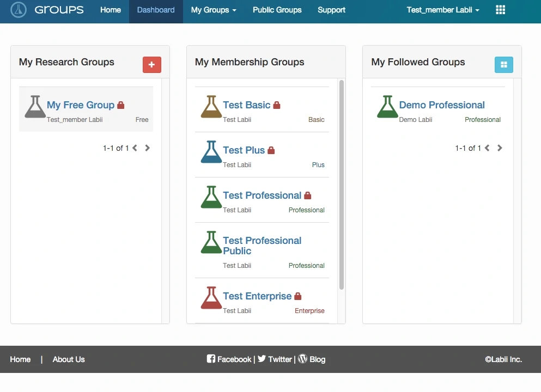Screen dimensions: 541x392
Task: Click the brown flask icon for Test Basic
Action: tap(211, 107)
